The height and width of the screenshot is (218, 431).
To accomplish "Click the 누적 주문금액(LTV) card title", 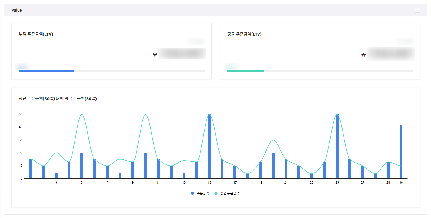I will [x=36, y=34].
